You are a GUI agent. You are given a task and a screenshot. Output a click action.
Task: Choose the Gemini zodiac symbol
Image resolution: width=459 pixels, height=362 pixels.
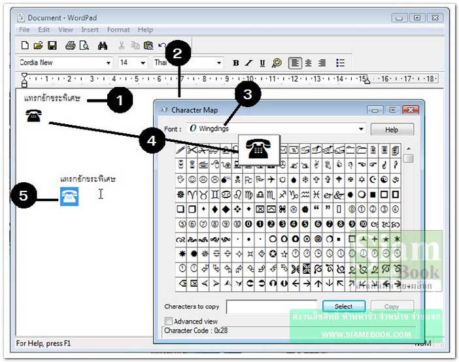coord(214,195)
